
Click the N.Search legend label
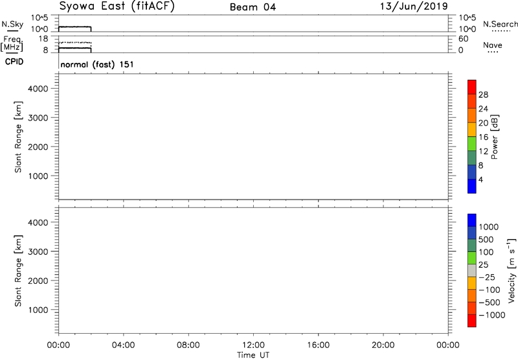click(500, 24)
